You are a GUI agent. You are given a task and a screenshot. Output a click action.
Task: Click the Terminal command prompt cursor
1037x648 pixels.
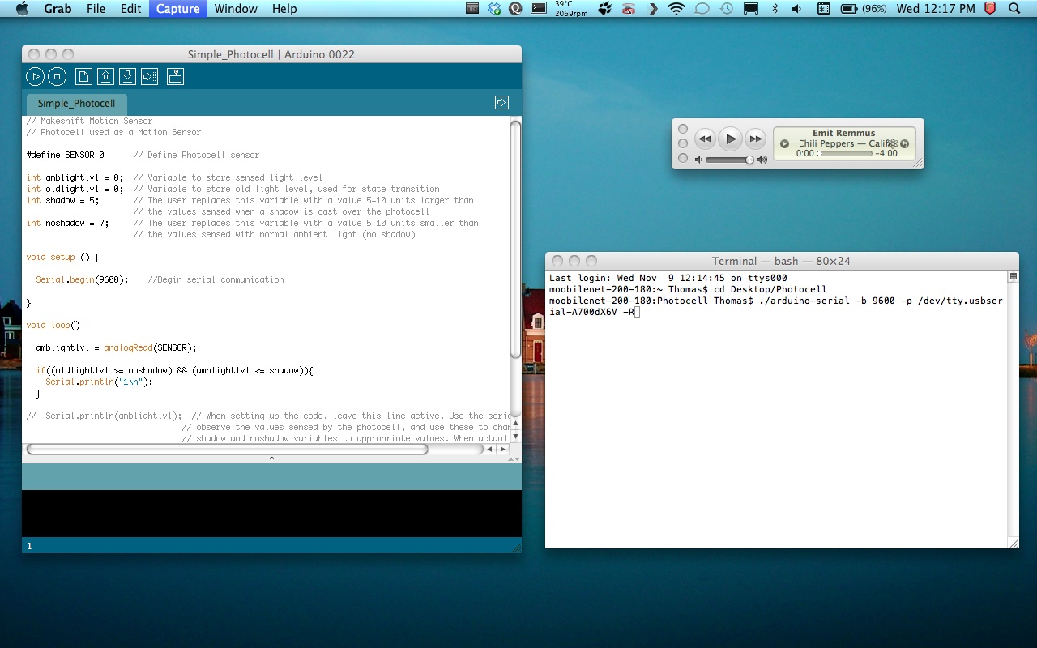pos(637,312)
